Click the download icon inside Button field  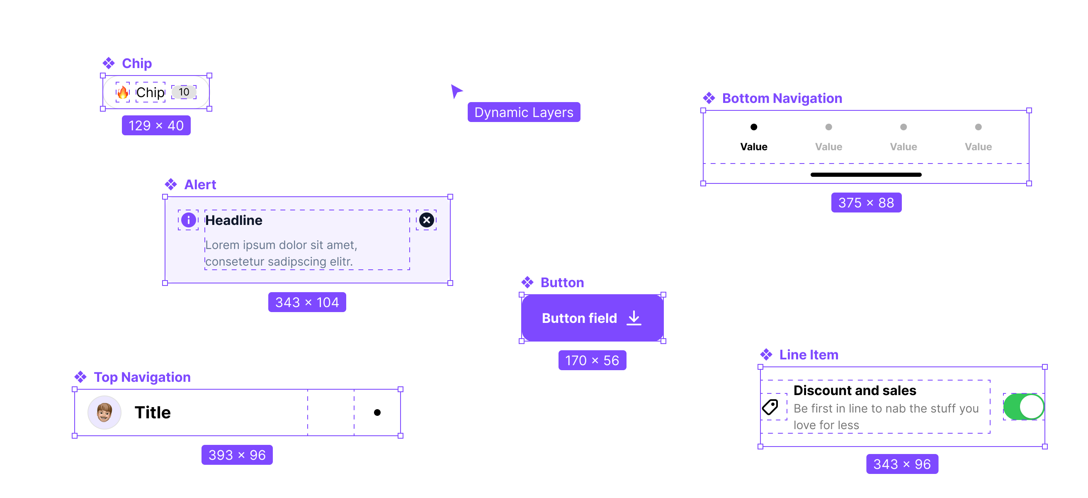pos(634,318)
